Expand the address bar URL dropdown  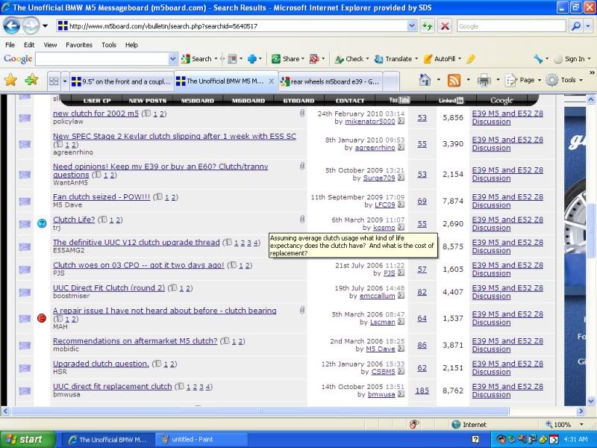(413, 25)
